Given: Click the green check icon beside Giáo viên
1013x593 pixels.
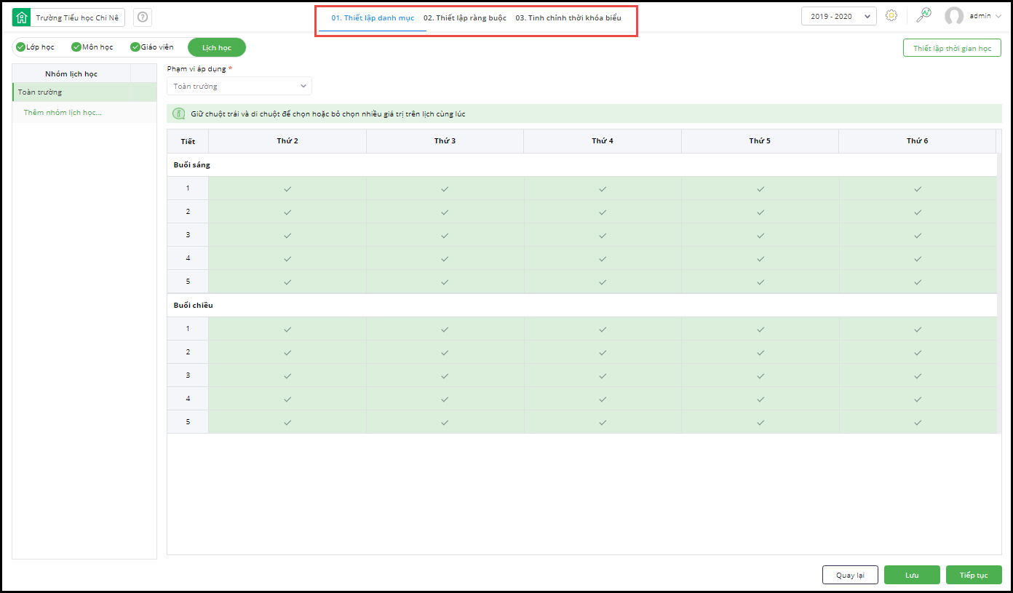Looking at the screenshot, I should click(x=135, y=47).
